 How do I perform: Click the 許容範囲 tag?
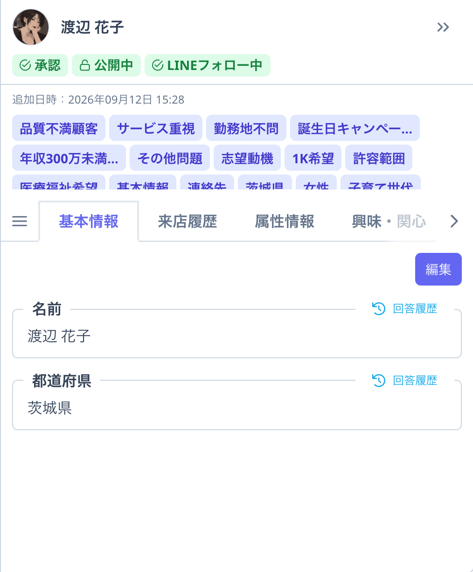click(x=379, y=158)
